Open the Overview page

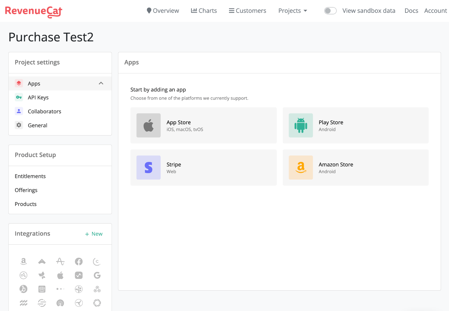[x=163, y=11]
